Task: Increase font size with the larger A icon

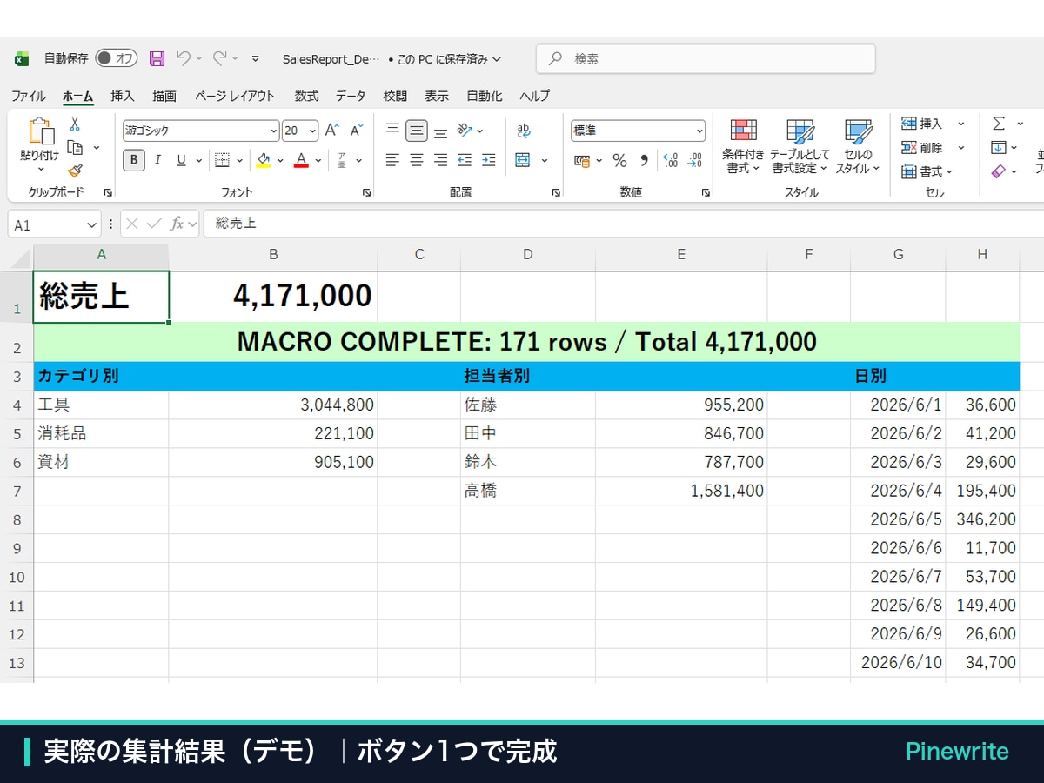Action: pyautogui.click(x=331, y=130)
